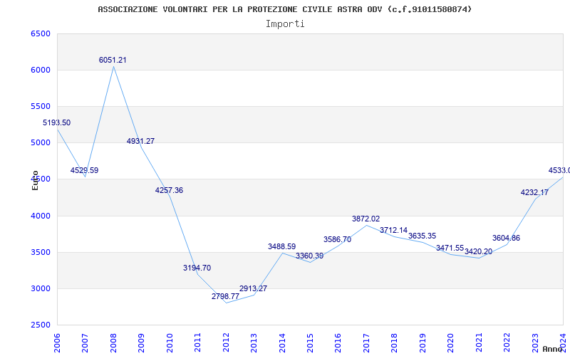This screenshot has height=356, width=570.
Task: Click the data label 2913.27
Action: tap(254, 289)
